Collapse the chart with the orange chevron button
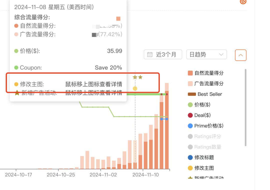The image size is (270, 190). point(240,55)
